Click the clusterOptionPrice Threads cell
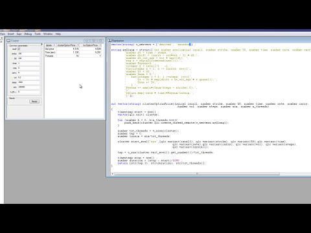Image resolution: width=311 pixels, height=233 pixels. (68, 56)
